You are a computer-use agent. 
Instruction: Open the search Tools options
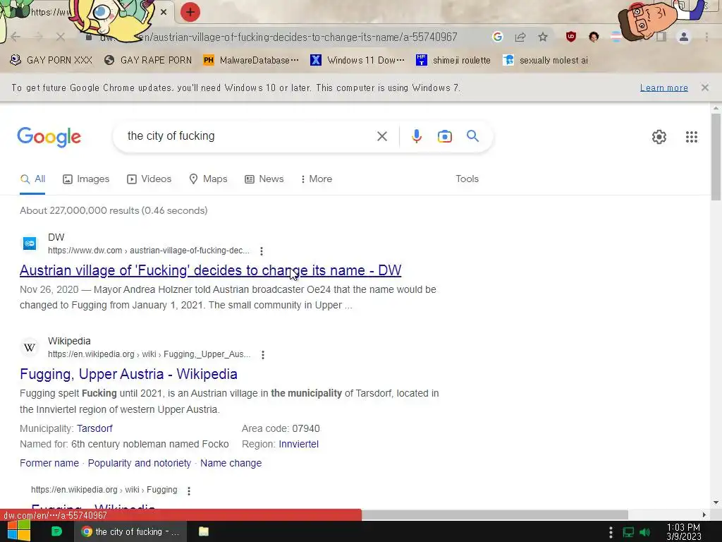tap(467, 179)
